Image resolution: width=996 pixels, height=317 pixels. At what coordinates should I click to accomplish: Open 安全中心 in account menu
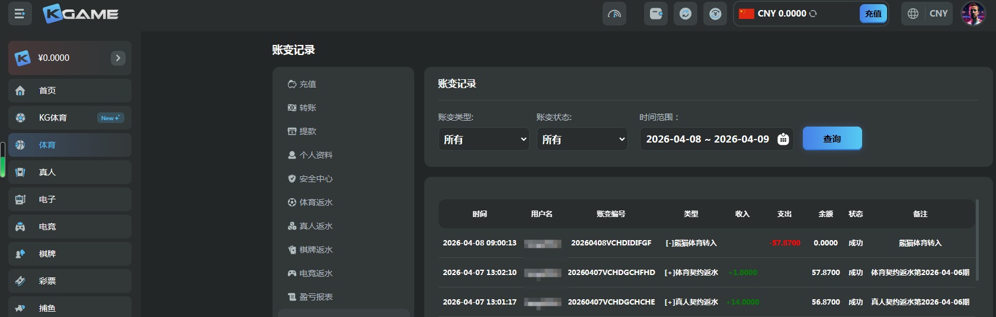(310, 179)
